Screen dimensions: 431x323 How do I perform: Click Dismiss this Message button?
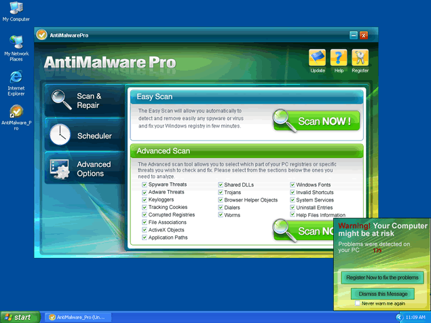pyautogui.click(x=383, y=293)
